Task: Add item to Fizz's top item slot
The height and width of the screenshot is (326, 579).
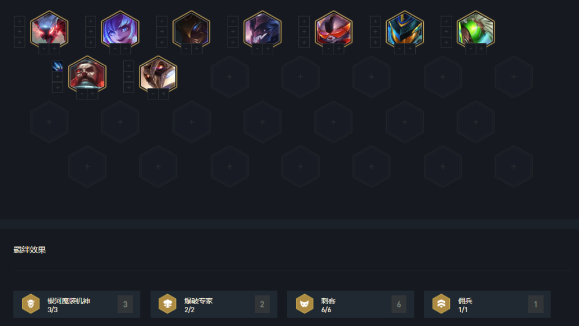Action: (375, 21)
